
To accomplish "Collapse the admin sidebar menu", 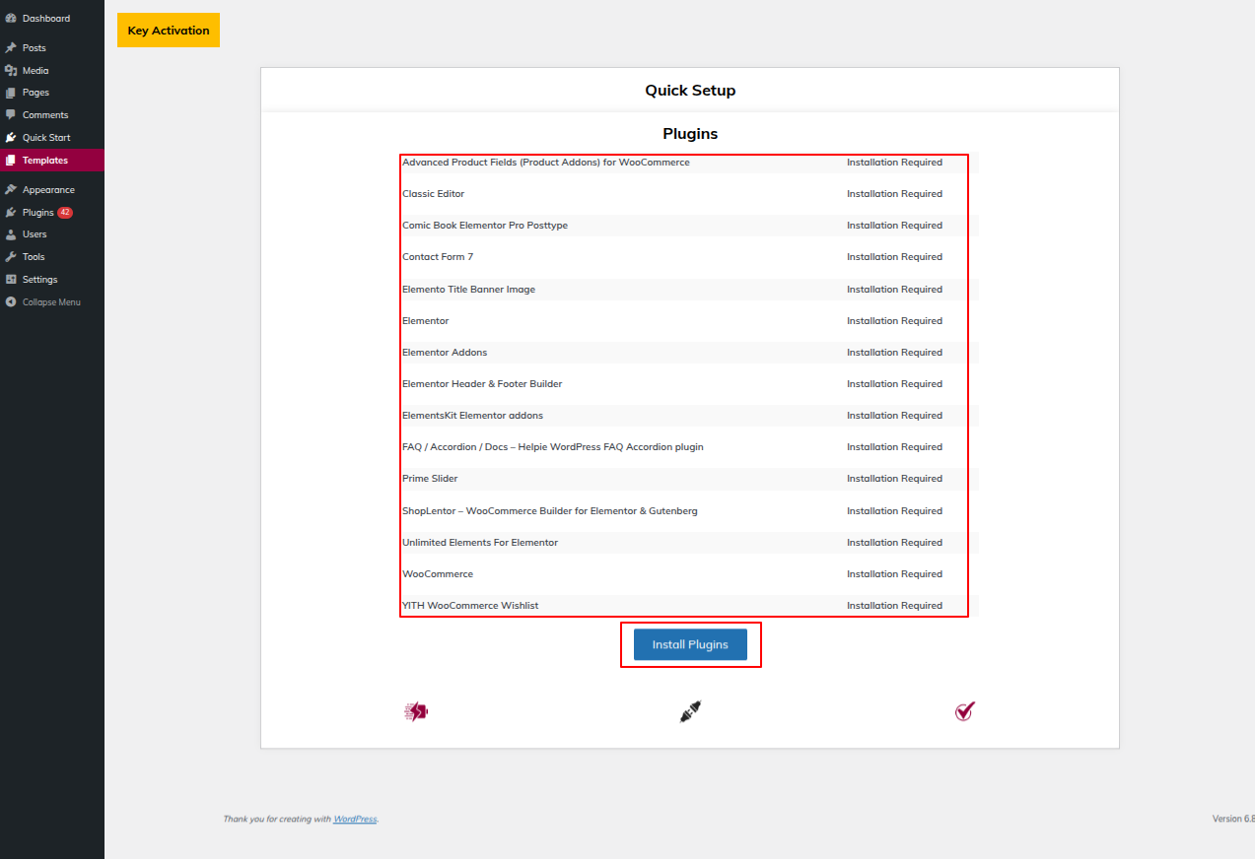I will 52,302.
